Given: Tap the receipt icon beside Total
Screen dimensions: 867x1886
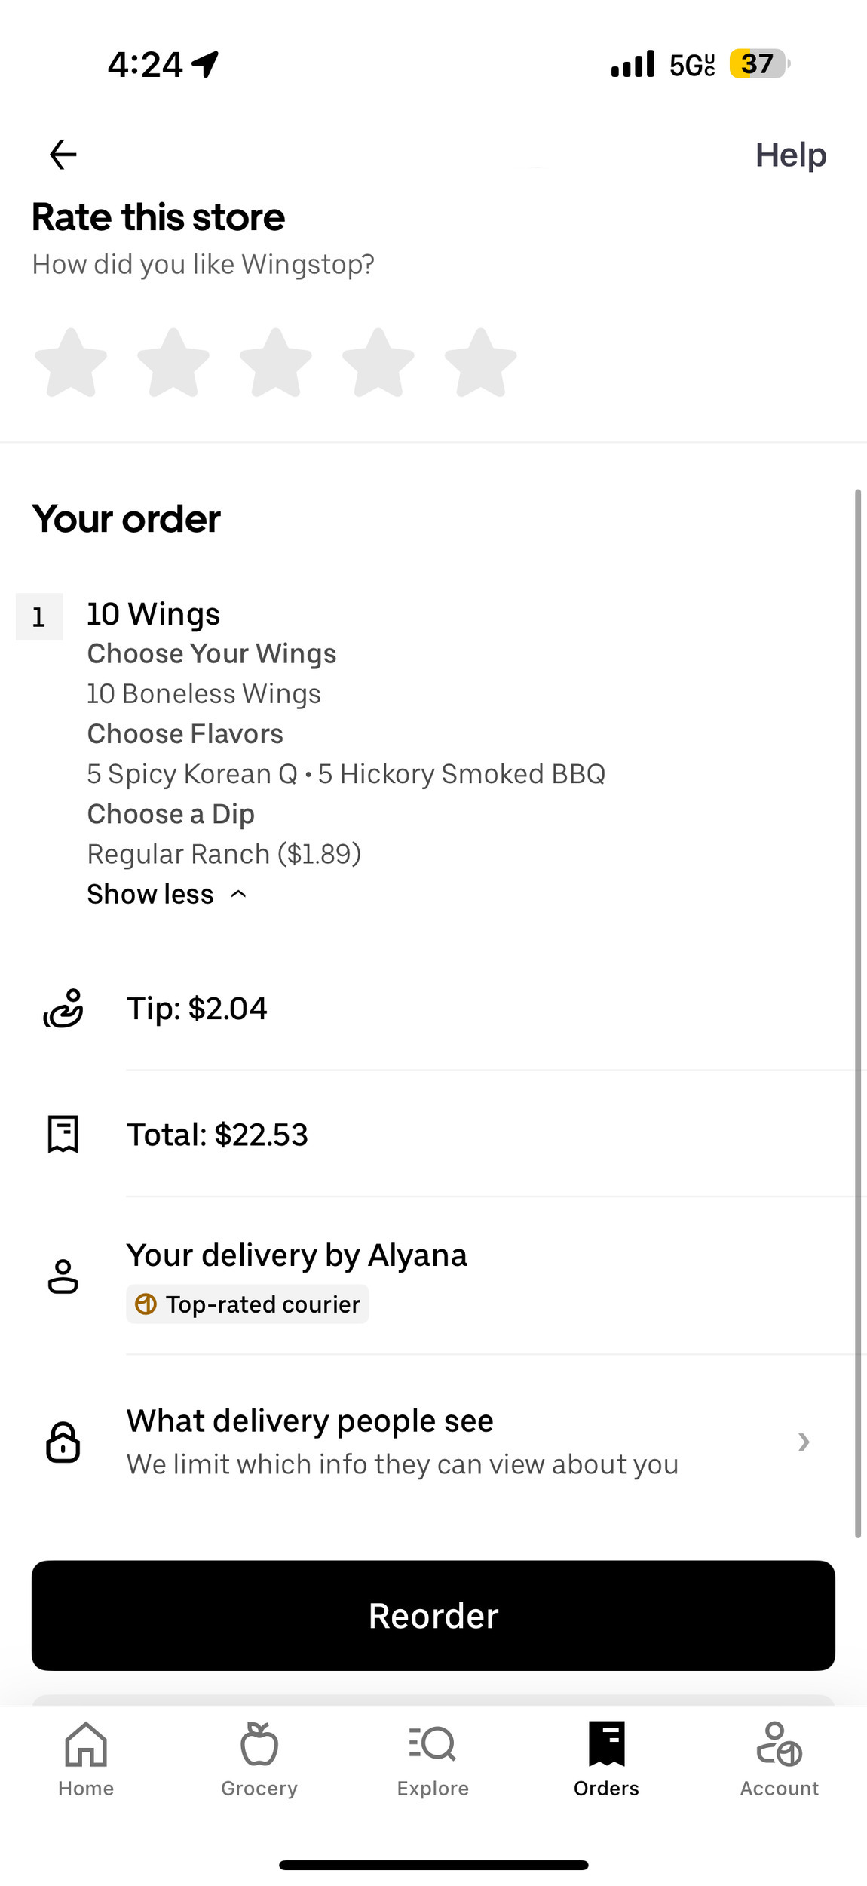Looking at the screenshot, I should 63,1134.
